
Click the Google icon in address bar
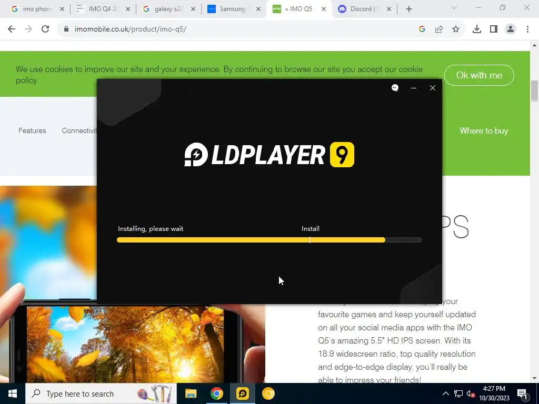[x=422, y=29]
